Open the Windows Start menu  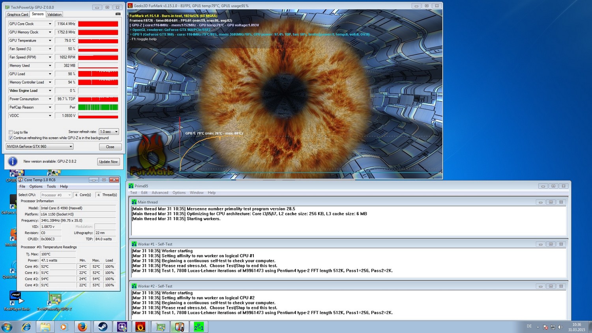click(x=7, y=327)
